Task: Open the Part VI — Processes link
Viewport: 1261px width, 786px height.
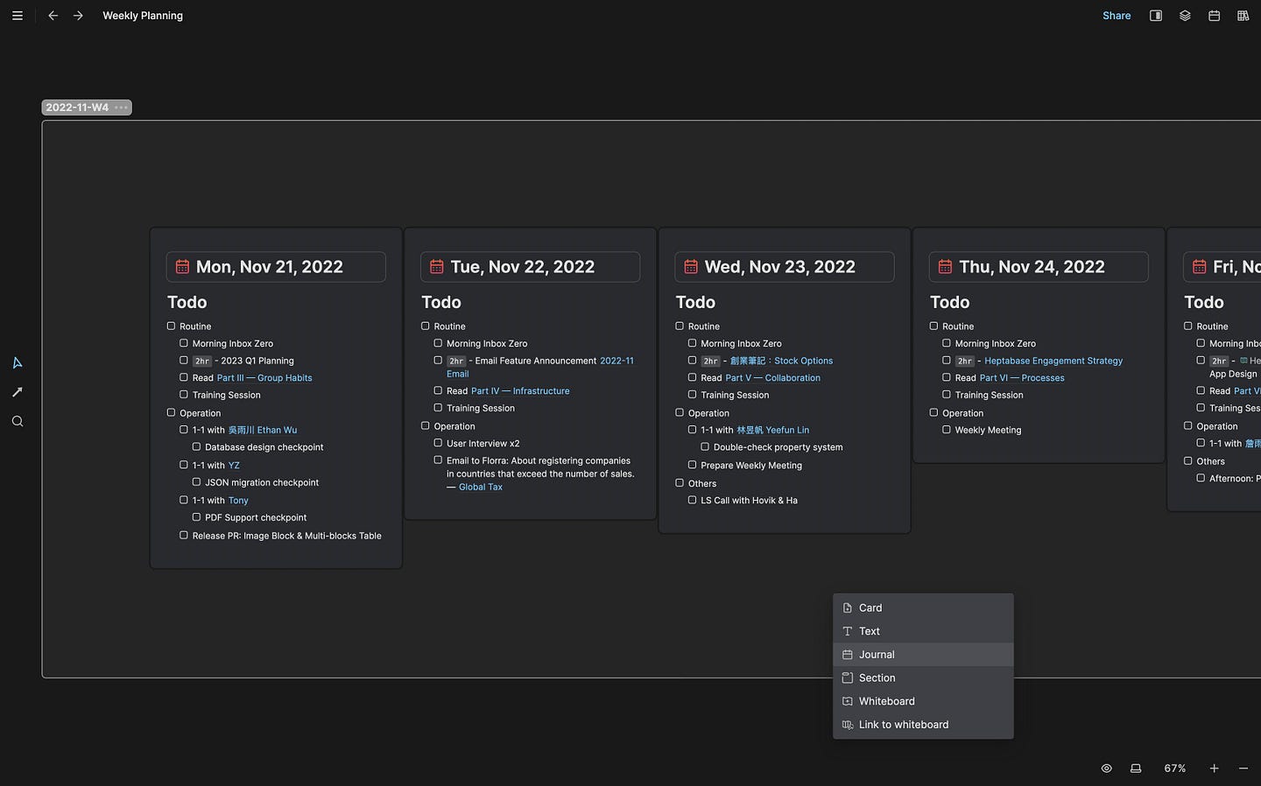Action: pyautogui.click(x=1022, y=378)
